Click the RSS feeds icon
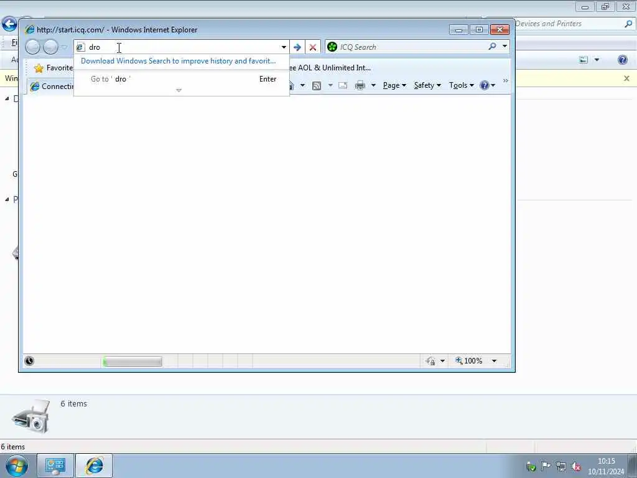Screen dimensions: 637x478 tap(317, 85)
